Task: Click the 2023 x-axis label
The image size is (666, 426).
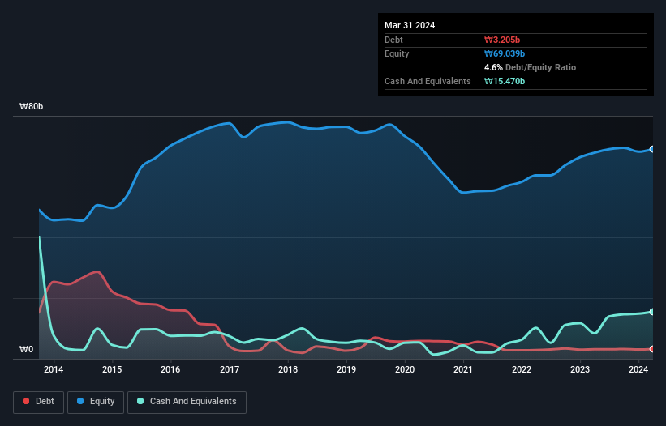Action: tap(580, 369)
